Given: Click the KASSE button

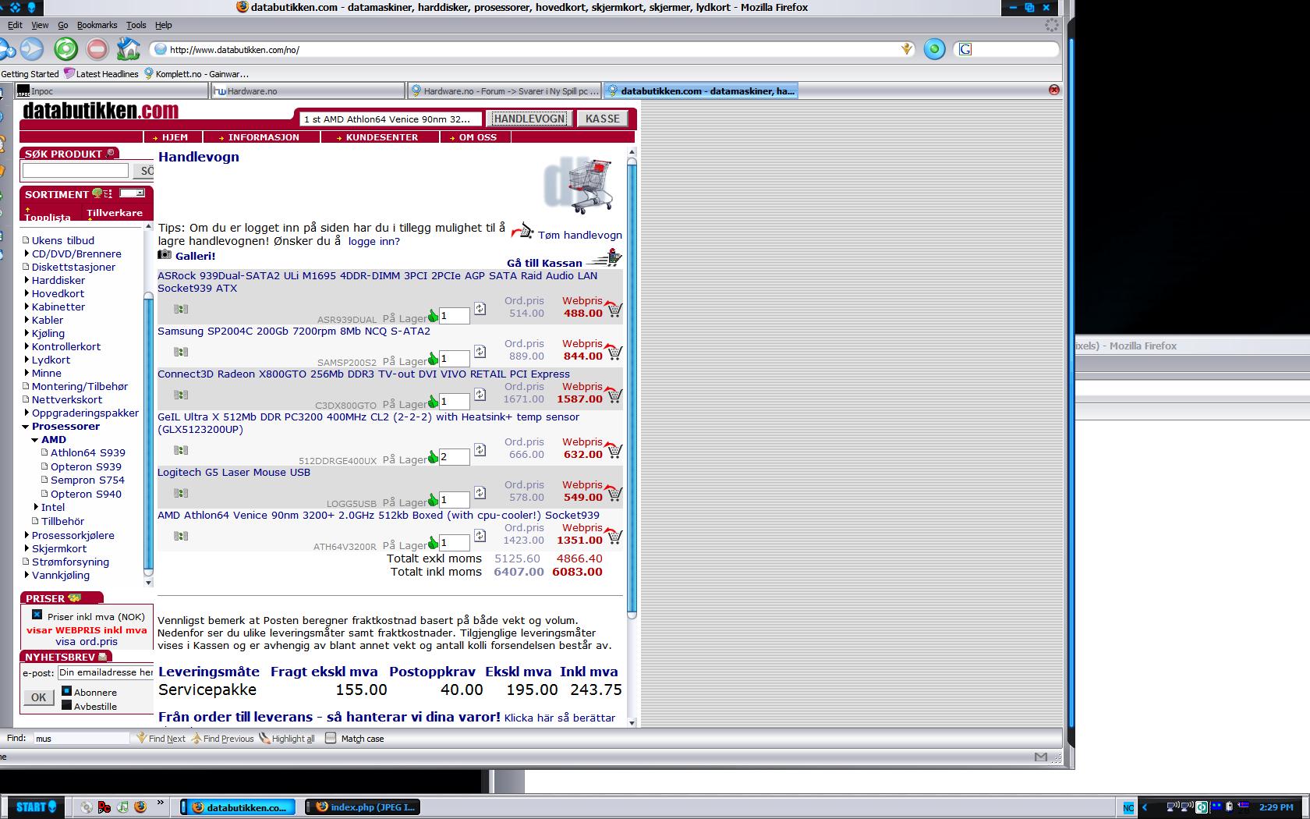Looking at the screenshot, I should click(x=603, y=119).
